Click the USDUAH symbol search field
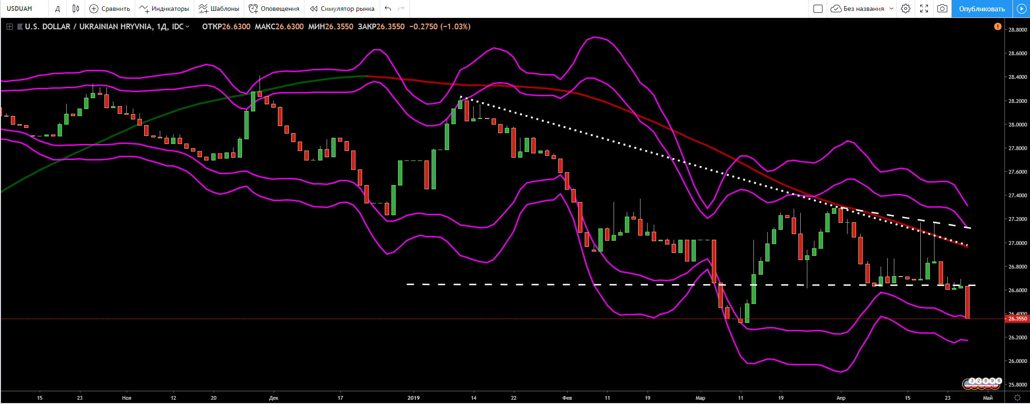The height and width of the screenshot is (404, 1030). click(x=24, y=8)
